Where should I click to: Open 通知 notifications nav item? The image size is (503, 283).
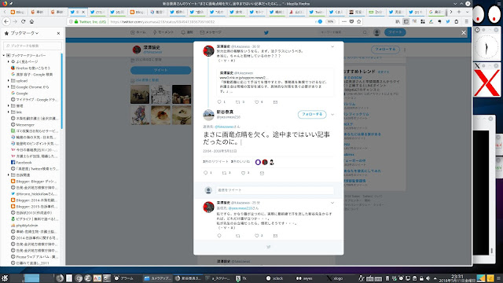click(187, 32)
